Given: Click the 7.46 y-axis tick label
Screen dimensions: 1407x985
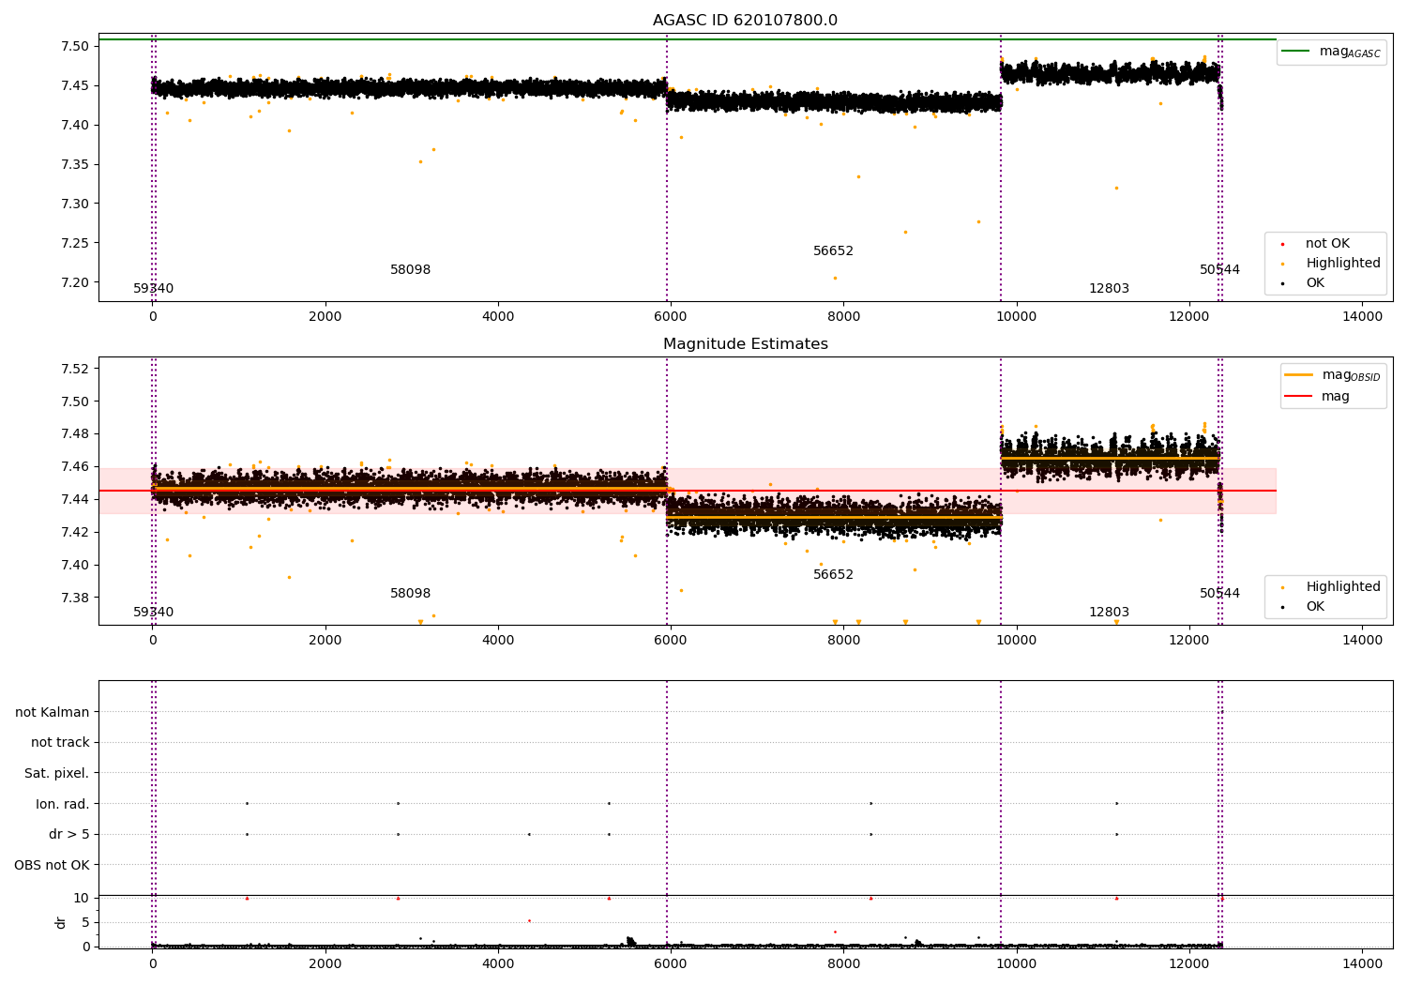Looking at the screenshot, I should 76,467.
